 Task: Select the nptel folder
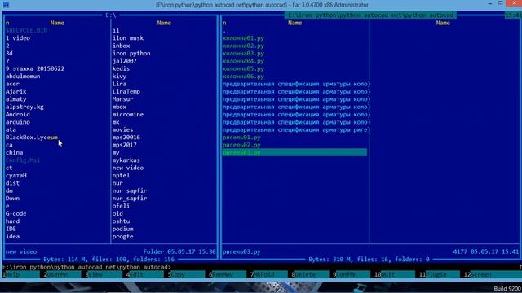tap(121, 176)
